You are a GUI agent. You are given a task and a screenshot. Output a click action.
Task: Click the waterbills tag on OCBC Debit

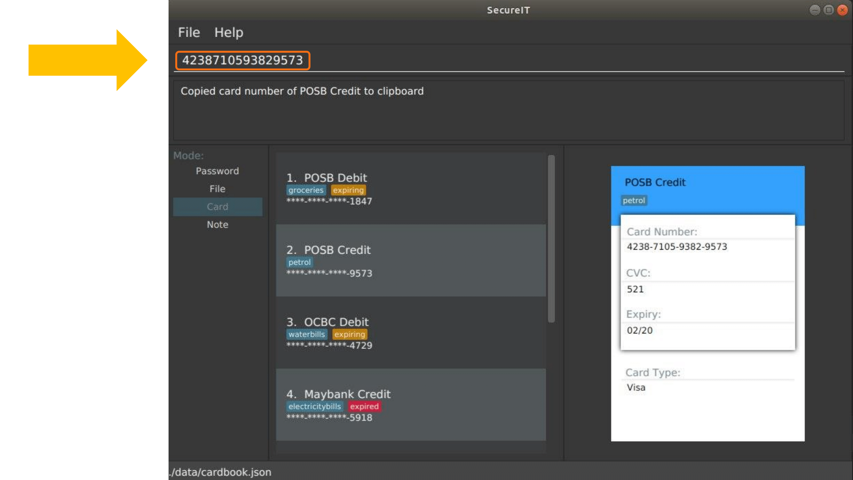[x=307, y=334]
